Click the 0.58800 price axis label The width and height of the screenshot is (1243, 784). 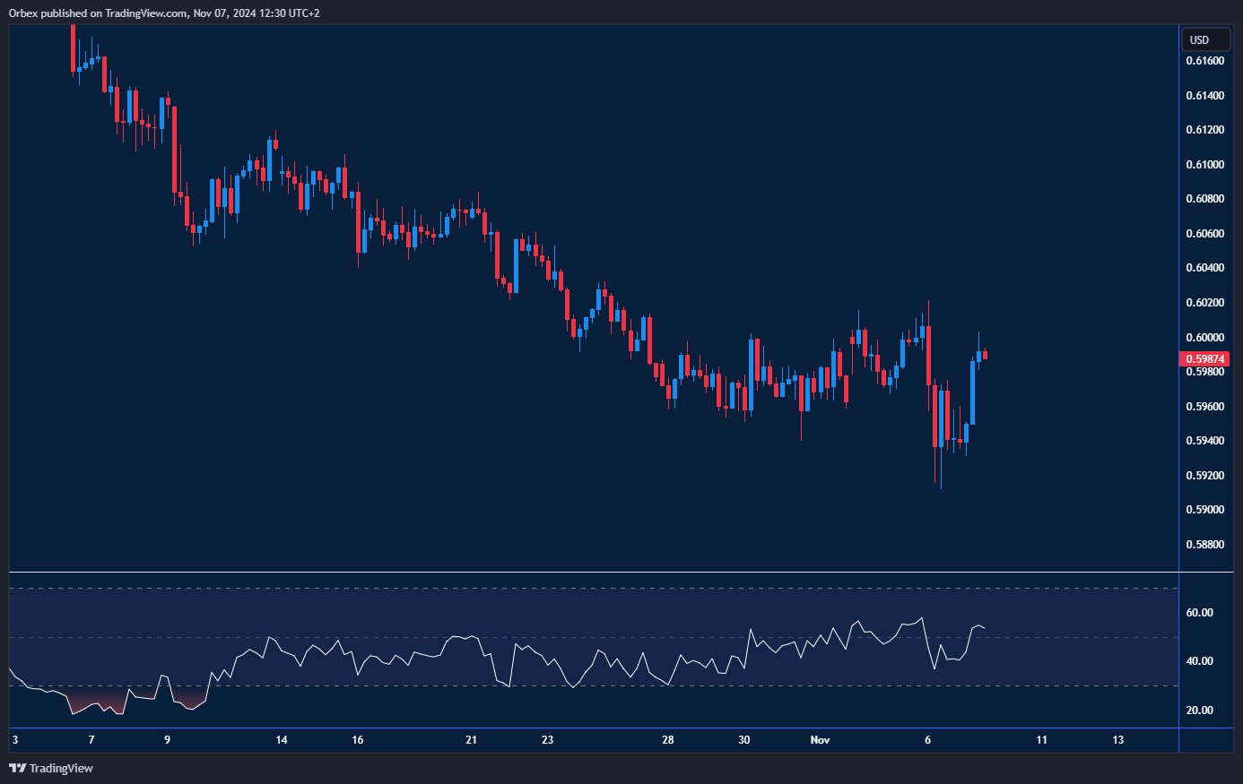pos(1204,545)
